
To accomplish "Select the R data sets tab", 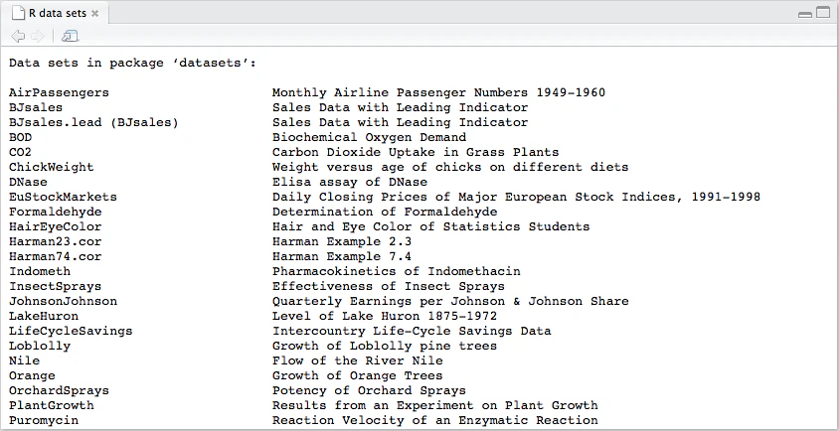I will [56, 13].
